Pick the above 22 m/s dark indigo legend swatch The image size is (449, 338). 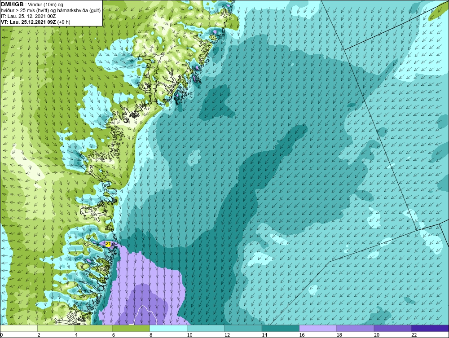430,328
